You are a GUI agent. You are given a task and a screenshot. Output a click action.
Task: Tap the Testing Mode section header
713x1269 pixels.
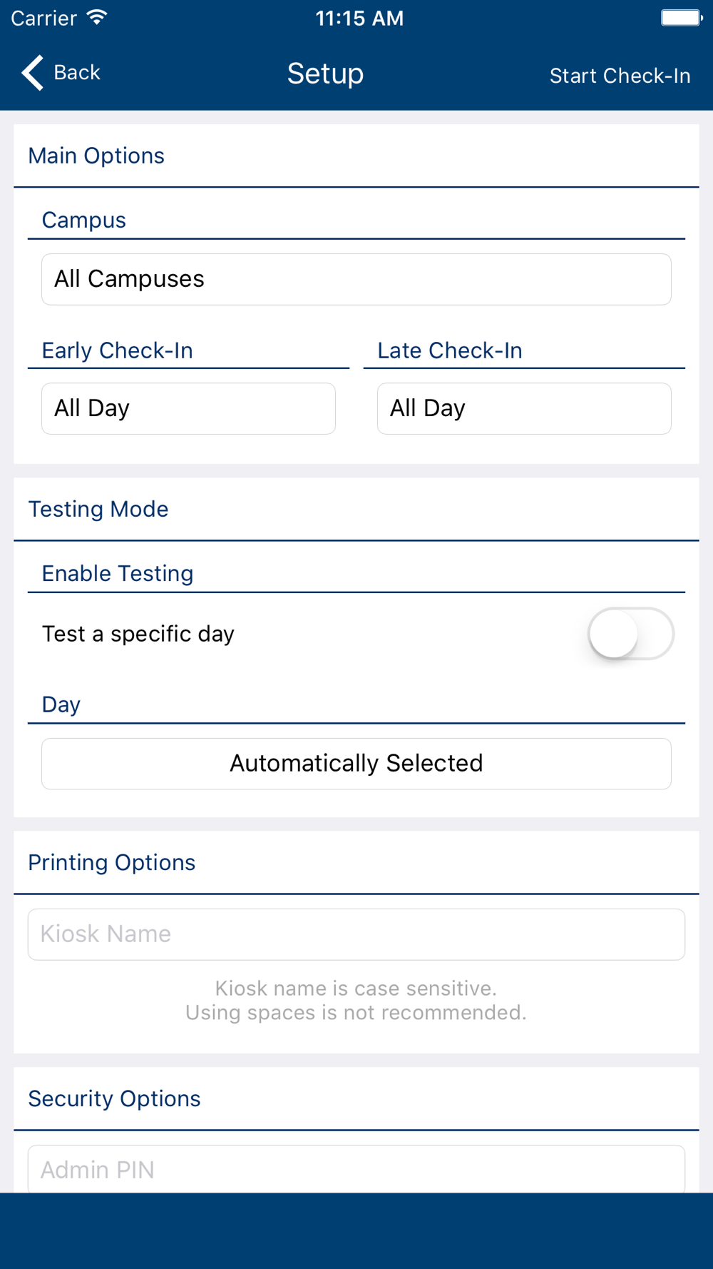98,509
